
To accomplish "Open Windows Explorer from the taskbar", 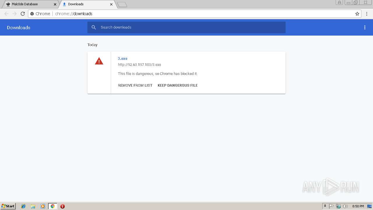I will 33,206.
